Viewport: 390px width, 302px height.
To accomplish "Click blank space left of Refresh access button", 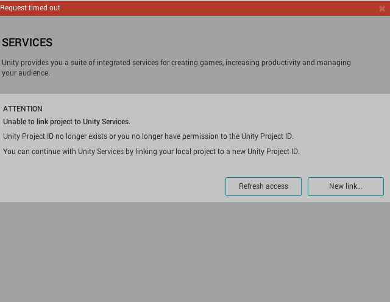I will click(x=110, y=186).
